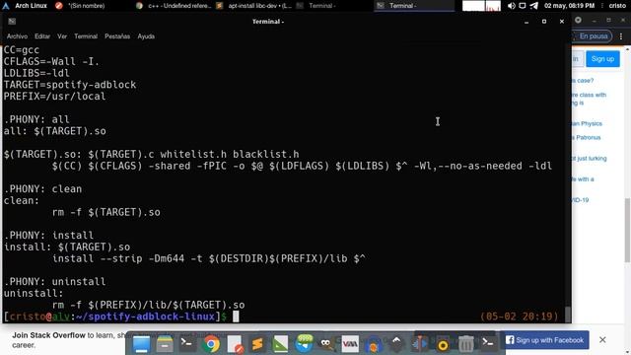Open the Ver menu
The image size is (631, 355).
pyautogui.click(x=62, y=36)
